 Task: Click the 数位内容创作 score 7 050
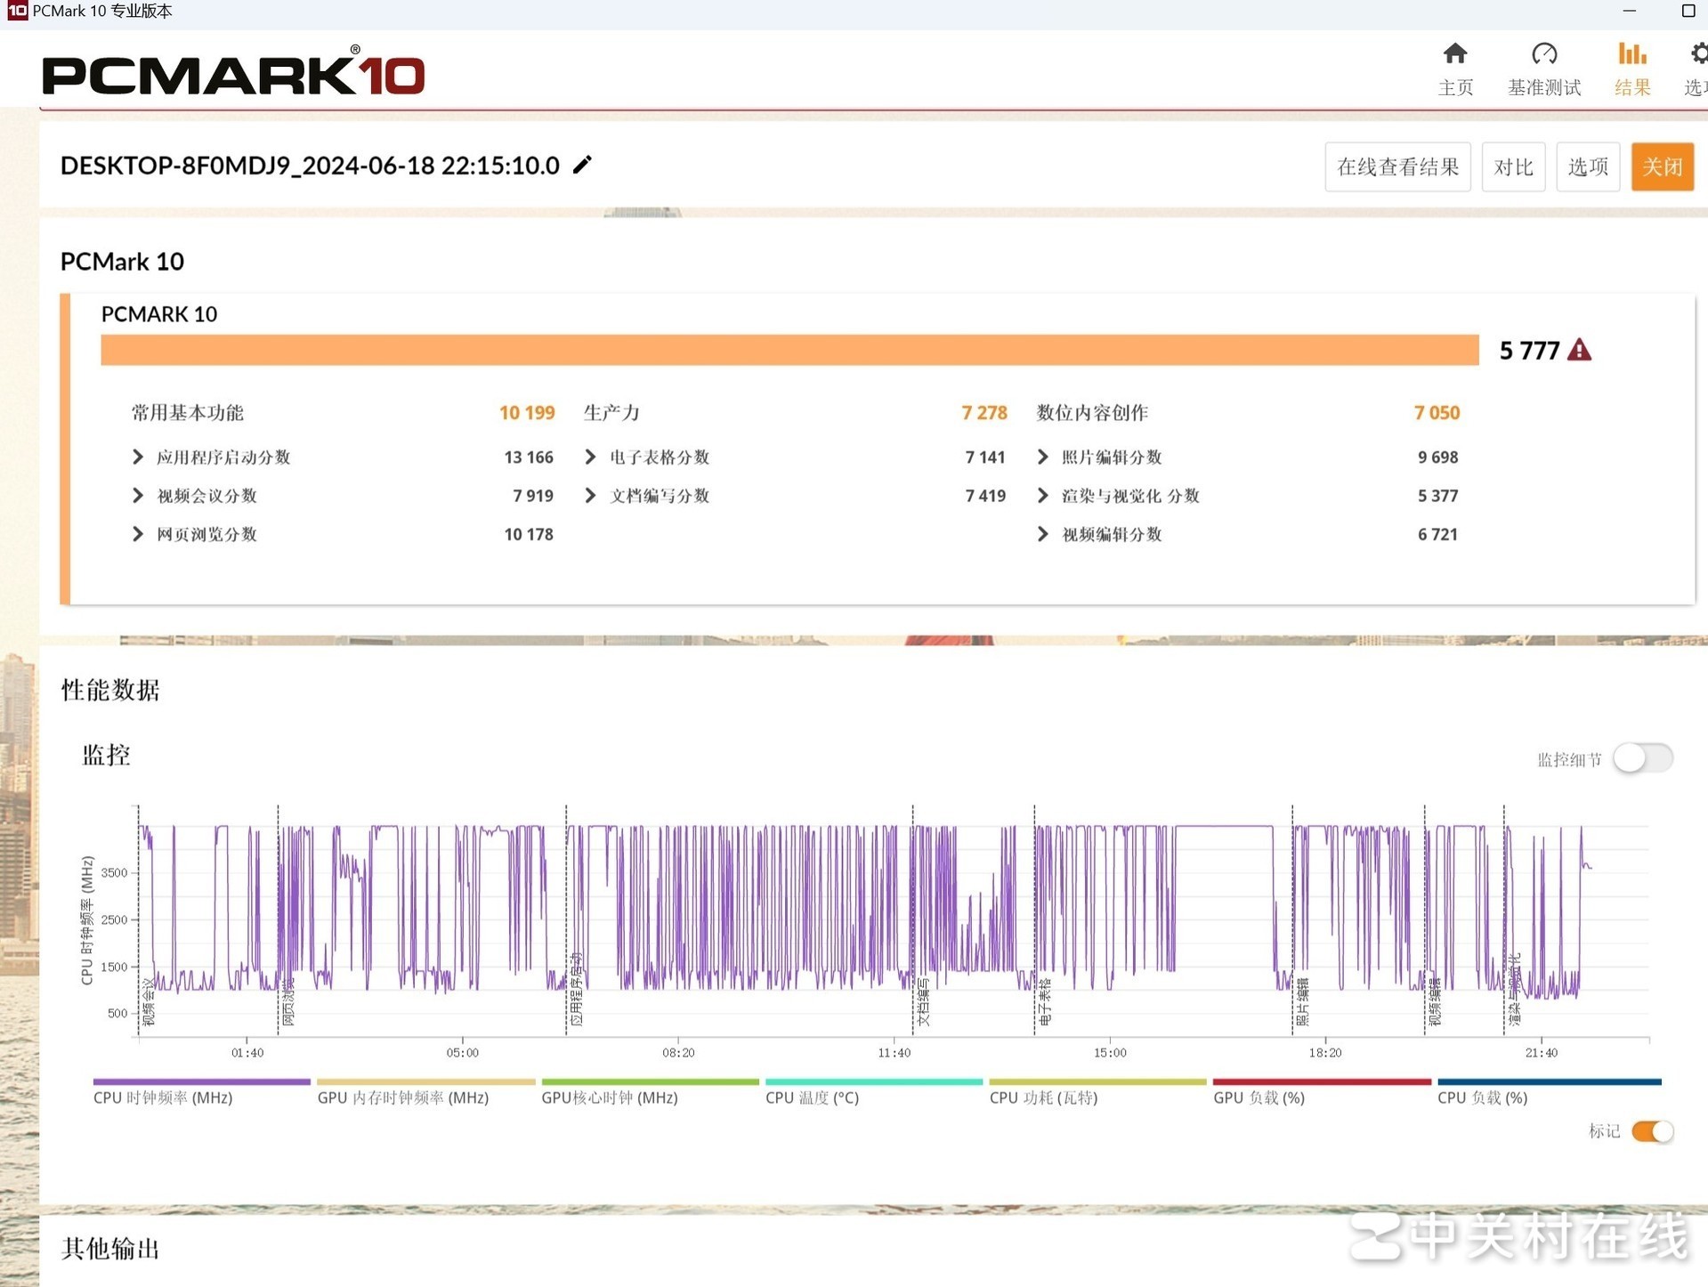point(1437,412)
